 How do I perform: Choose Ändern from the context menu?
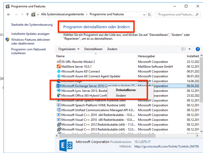pos(121,96)
